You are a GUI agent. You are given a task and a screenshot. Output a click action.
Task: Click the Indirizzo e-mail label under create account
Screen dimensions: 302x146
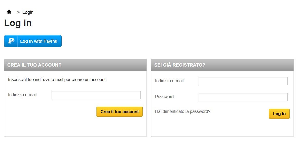pos(22,95)
